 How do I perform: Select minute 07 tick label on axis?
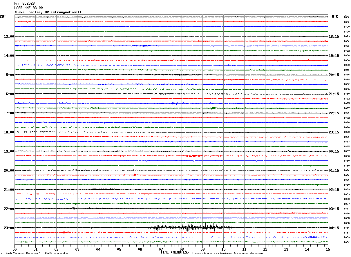[161, 249]
